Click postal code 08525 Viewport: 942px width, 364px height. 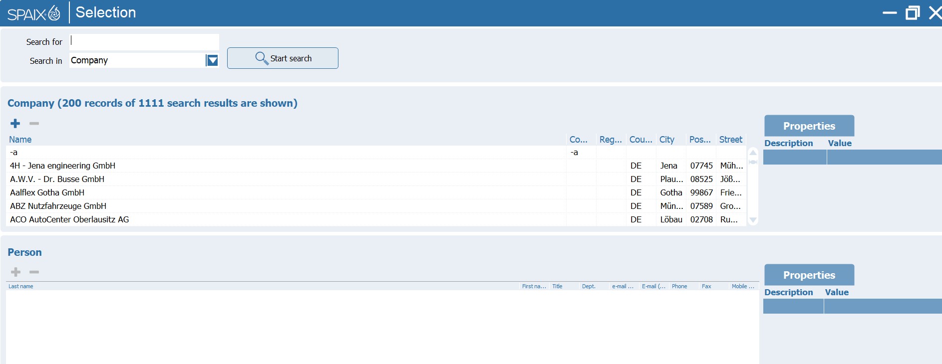[701, 179]
